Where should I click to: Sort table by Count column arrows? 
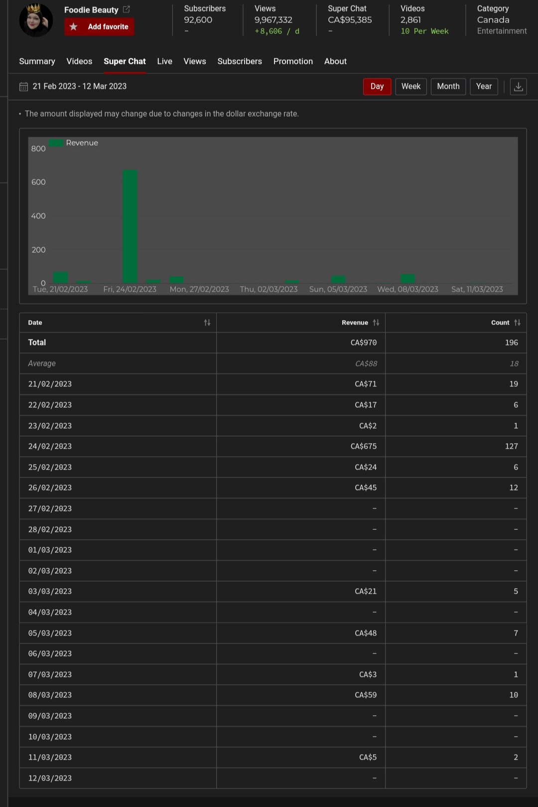click(518, 323)
